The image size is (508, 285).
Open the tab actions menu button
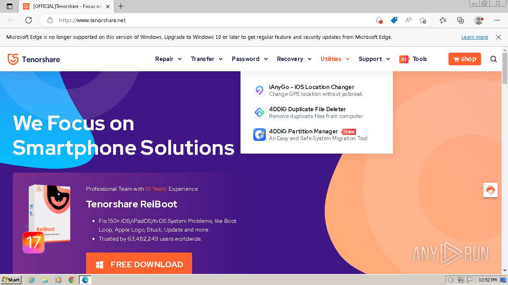click(10, 6)
